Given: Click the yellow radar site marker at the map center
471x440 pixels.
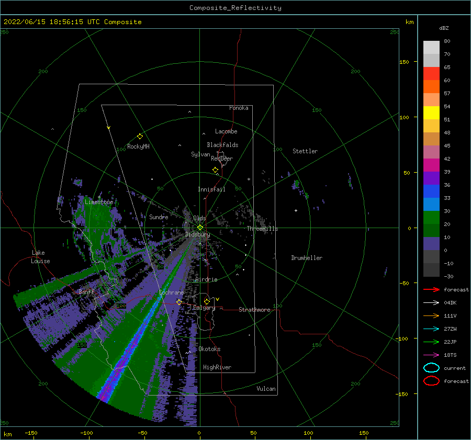Looking at the screenshot, I should pos(200,228).
